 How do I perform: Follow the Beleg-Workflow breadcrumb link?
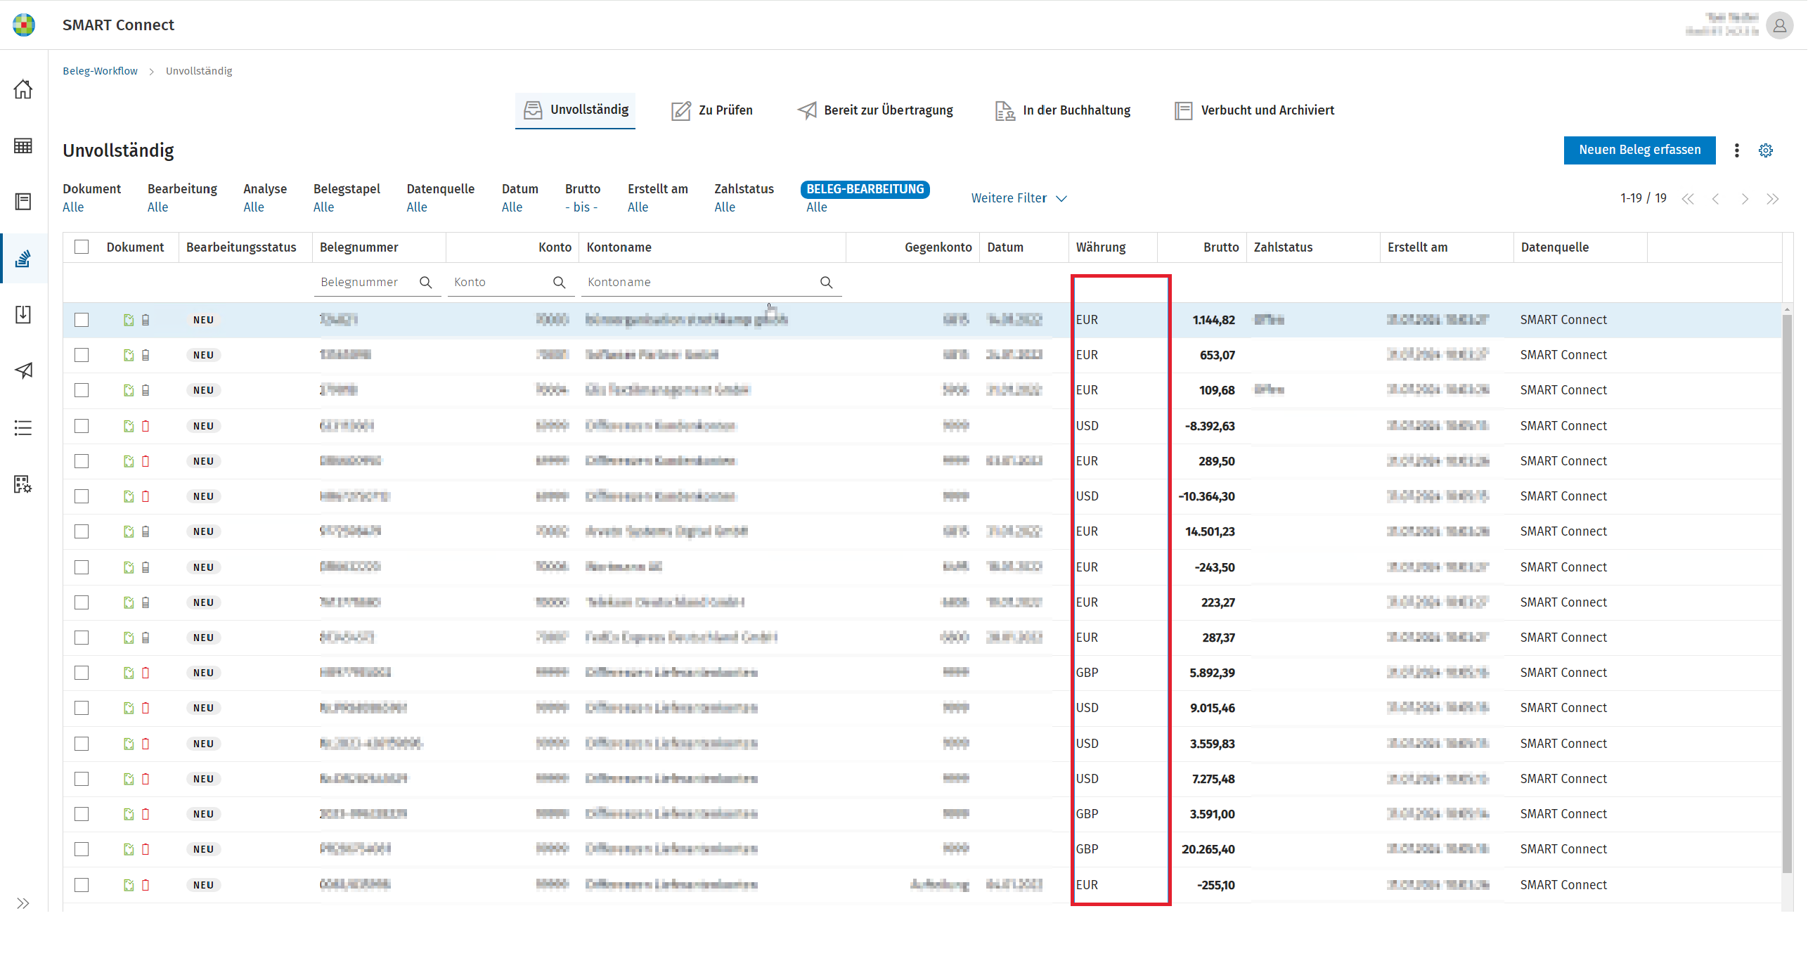tap(100, 71)
